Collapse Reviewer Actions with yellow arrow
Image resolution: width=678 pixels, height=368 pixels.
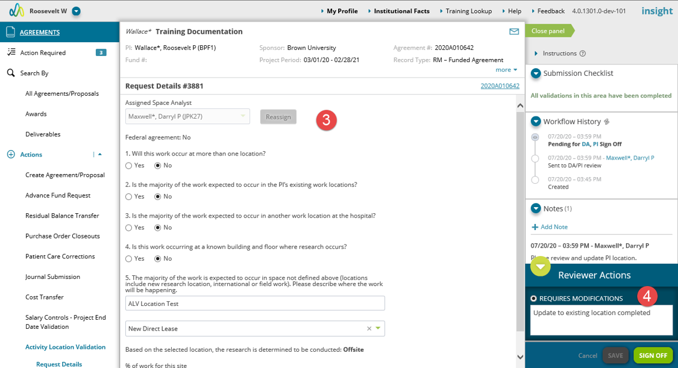click(x=541, y=266)
